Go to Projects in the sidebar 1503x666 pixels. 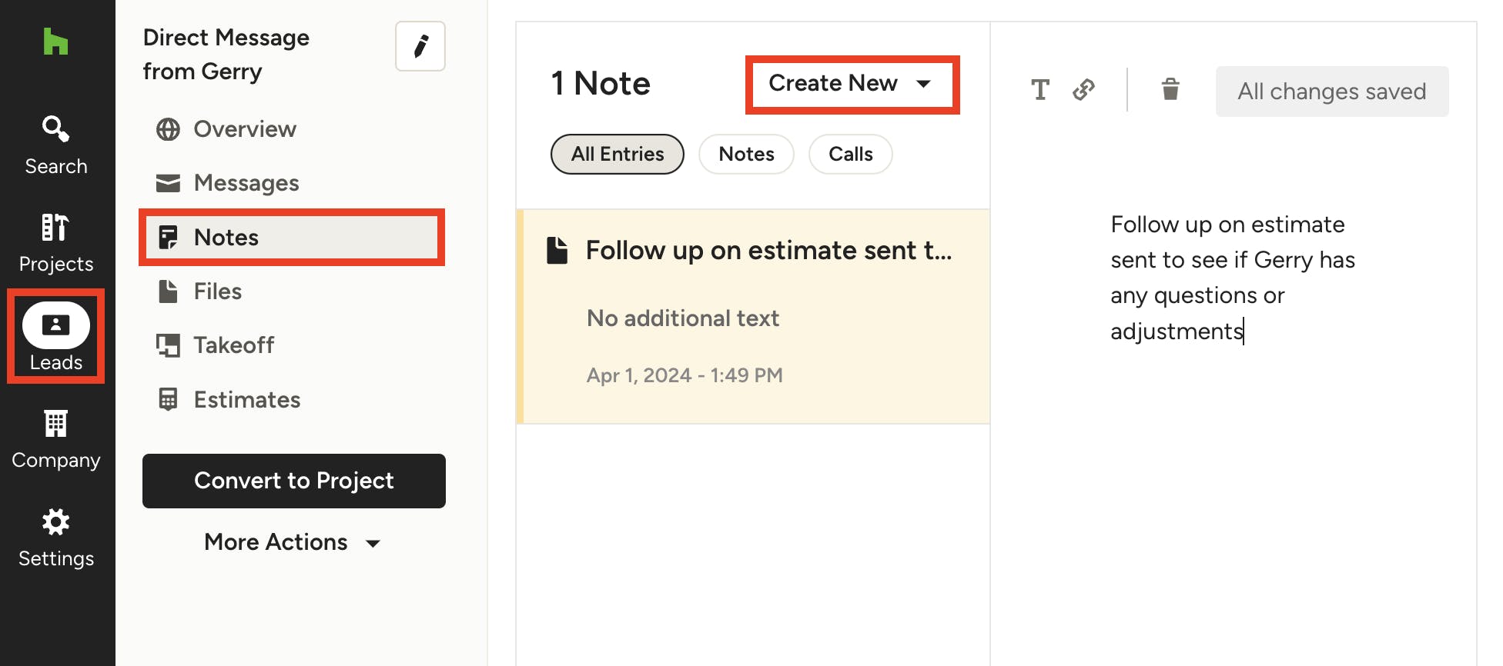(55, 243)
